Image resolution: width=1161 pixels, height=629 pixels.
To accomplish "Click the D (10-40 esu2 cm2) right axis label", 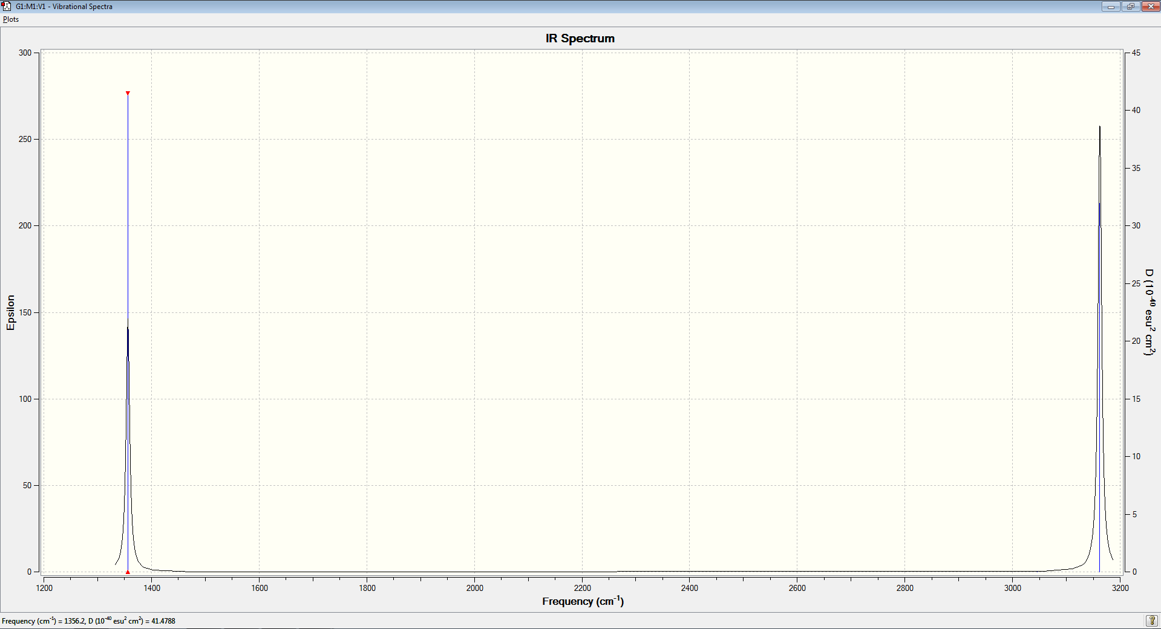I will click(x=1150, y=312).
